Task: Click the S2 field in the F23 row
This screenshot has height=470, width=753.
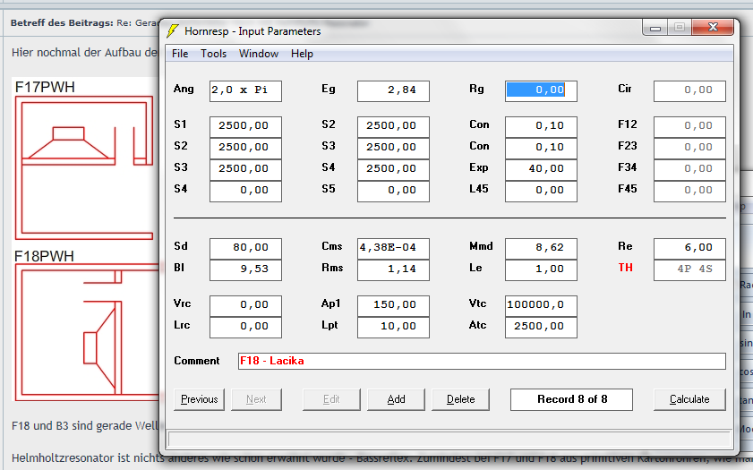Action: (245, 148)
